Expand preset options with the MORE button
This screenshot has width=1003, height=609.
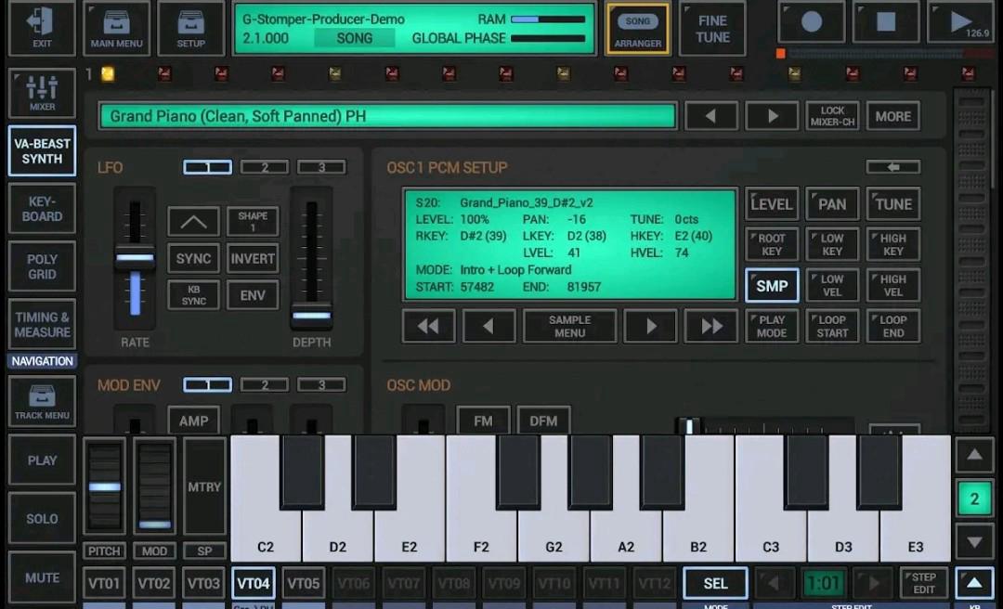(x=892, y=115)
